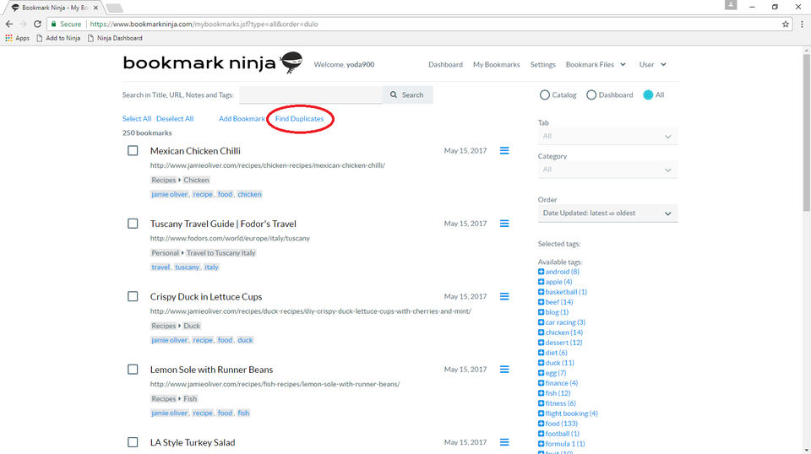Click the Deselect All link
This screenshot has width=811, height=454.
point(175,119)
